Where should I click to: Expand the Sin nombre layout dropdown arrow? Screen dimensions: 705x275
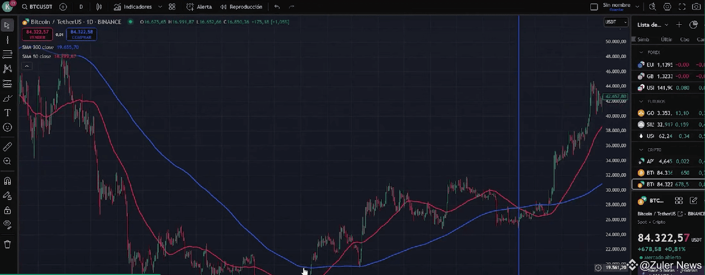click(x=637, y=7)
